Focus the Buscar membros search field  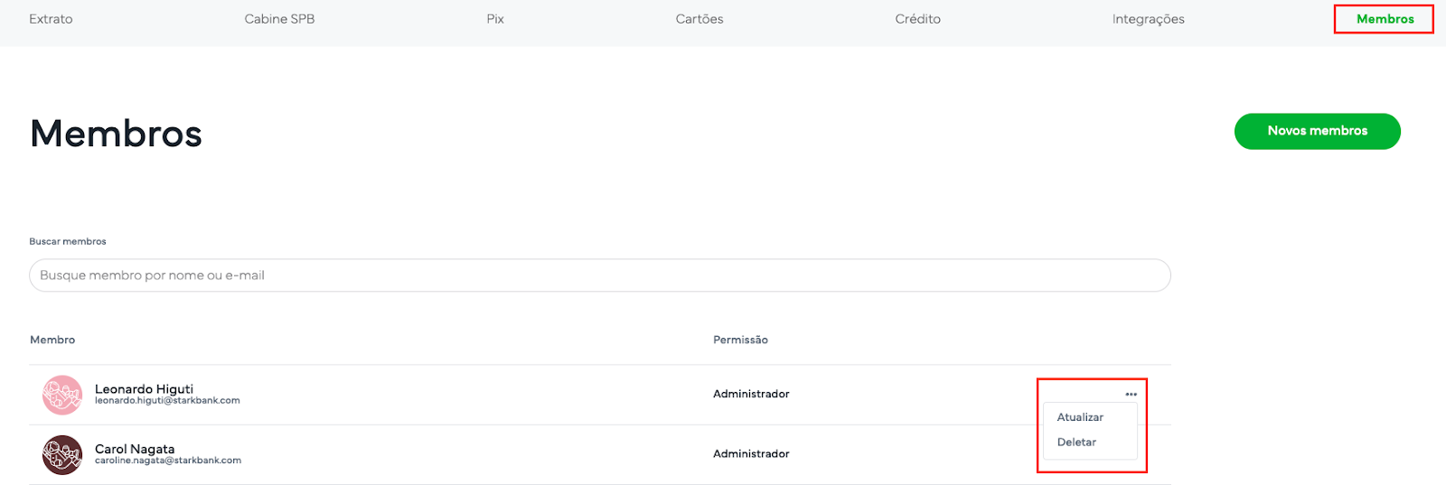pos(599,275)
